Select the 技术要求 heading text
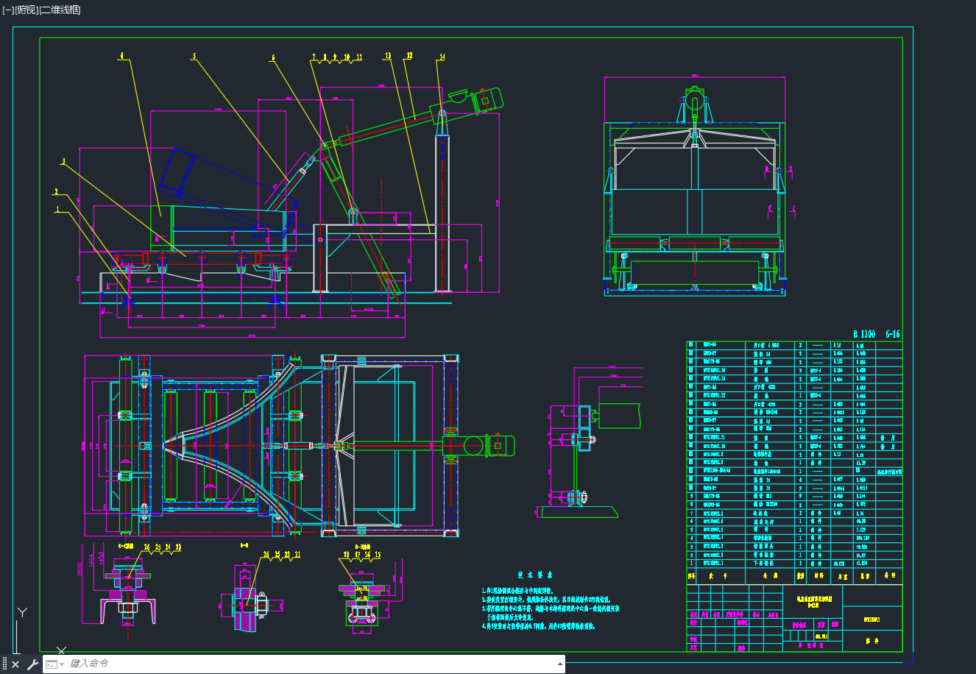The image size is (976, 674). coord(535,575)
